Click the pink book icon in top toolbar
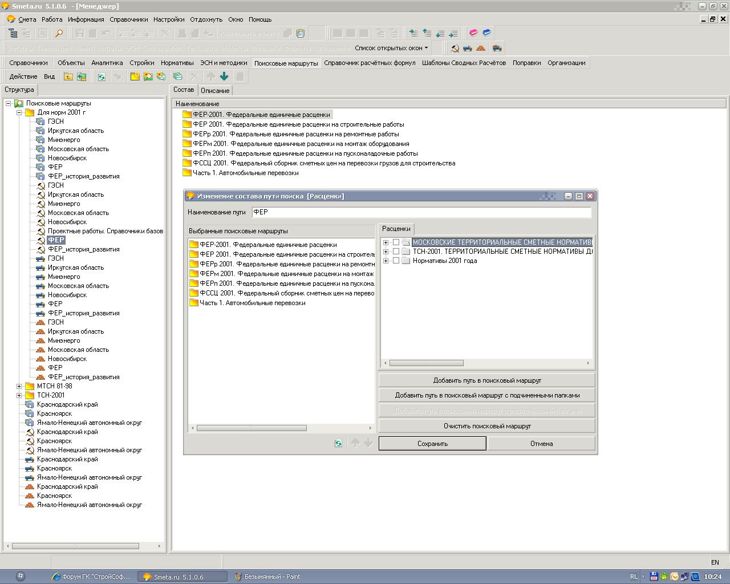730x584 pixels. [473, 33]
